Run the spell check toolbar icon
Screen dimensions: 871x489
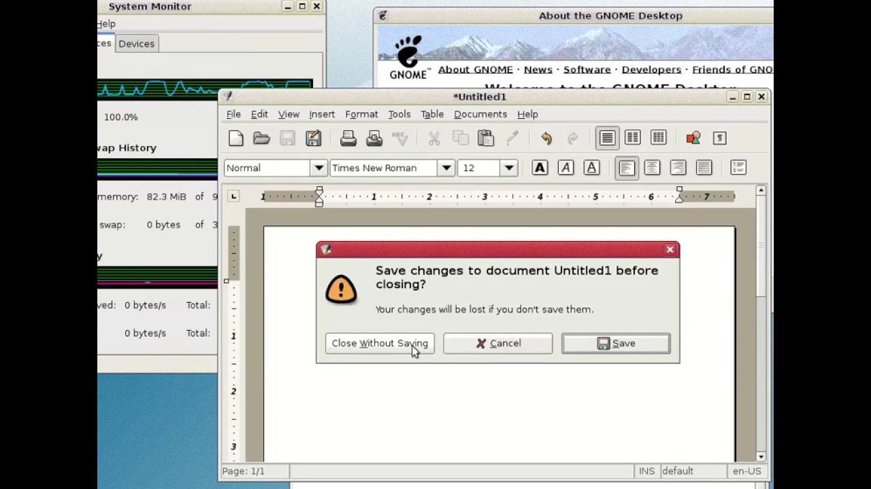point(400,139)
